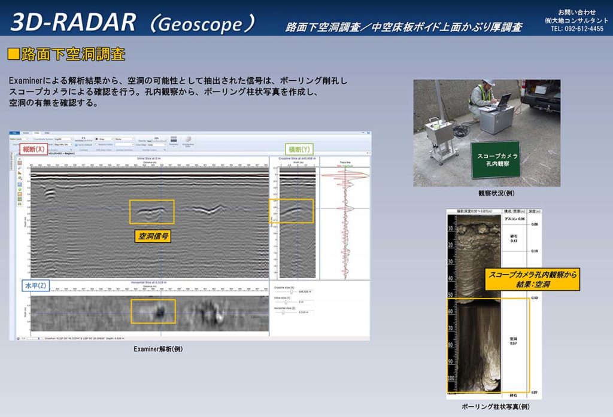Click the green circle icon in side toolbar

tap(20, 190)
